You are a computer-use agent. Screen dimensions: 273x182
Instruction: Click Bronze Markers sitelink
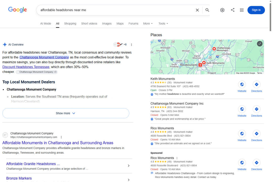click(x=19, y=178)
